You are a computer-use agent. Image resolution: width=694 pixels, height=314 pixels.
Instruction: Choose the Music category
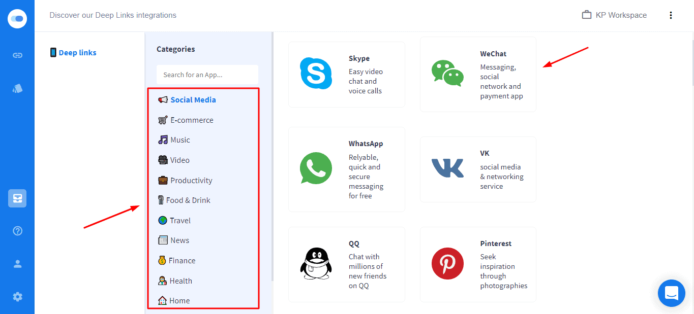point(179,140)
